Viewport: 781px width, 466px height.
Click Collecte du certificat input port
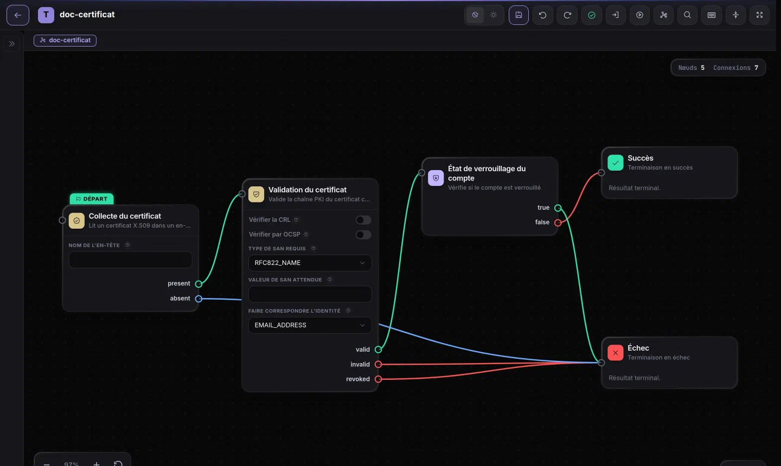coord(62,220)
